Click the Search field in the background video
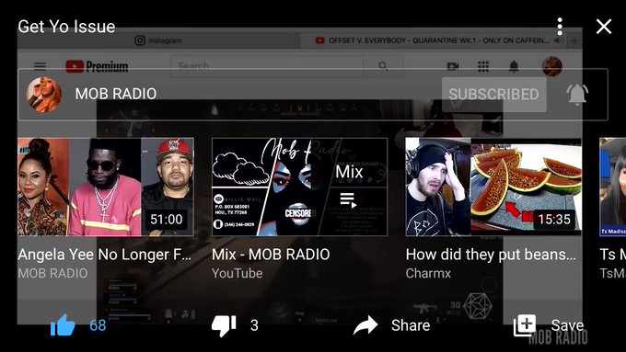The height and width of the screenshot is (352, 626). pyautogui.click(x=266, y=66)
